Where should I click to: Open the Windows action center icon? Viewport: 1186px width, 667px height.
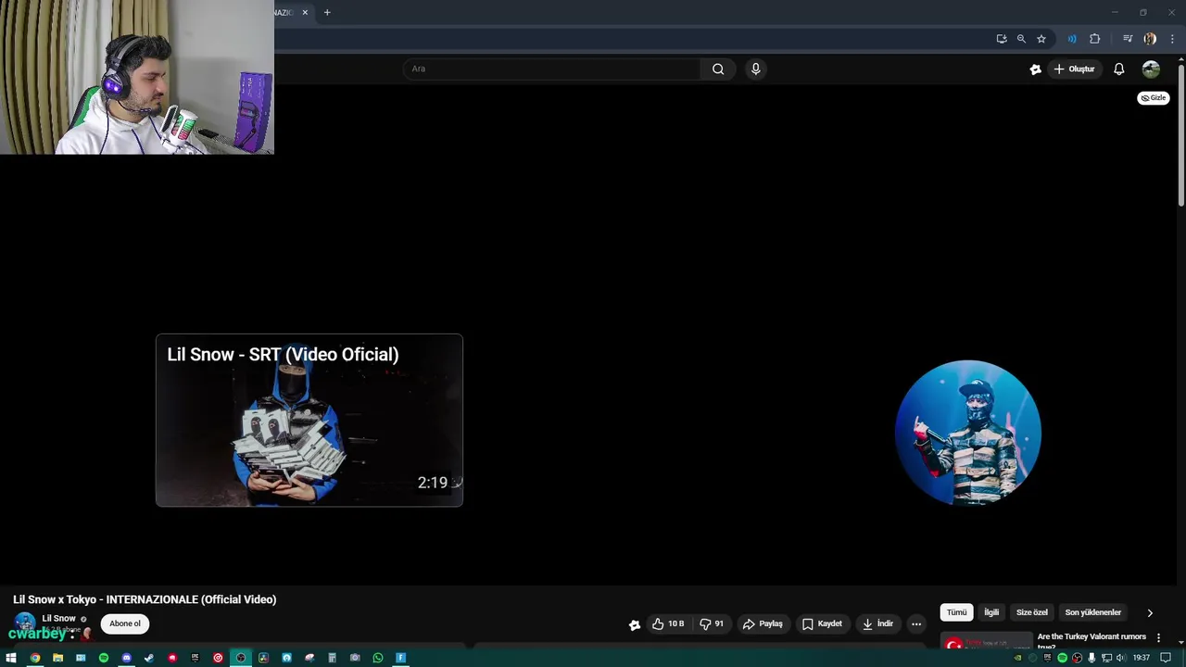click(x=1166, y=658)
